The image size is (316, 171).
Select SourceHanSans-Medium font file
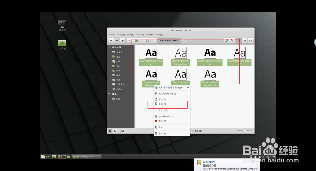click(151, 78)
